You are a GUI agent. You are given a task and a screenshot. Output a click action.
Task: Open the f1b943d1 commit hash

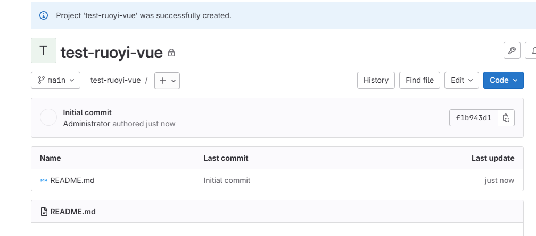point(474,118)
